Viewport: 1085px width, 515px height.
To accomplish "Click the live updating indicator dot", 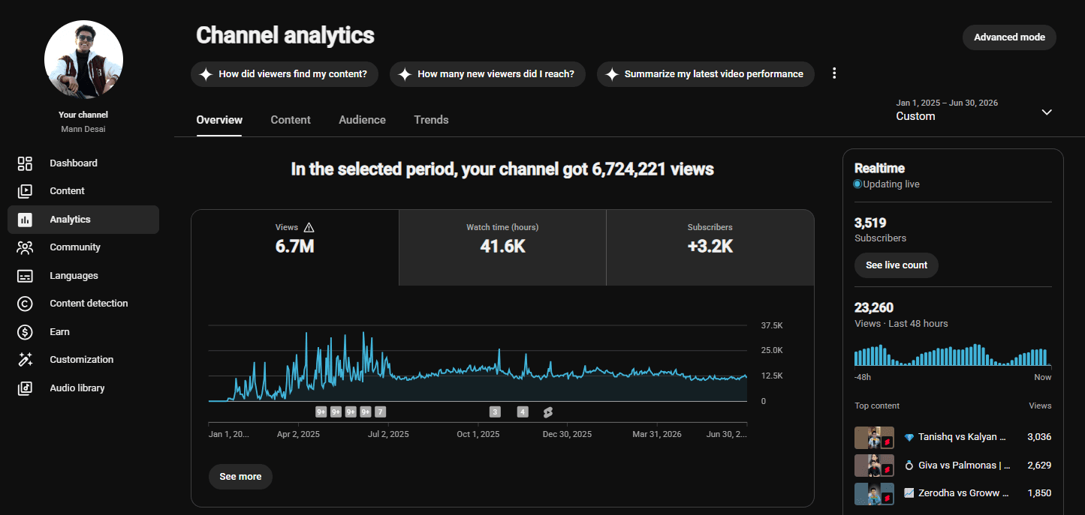I will [x=857, y=184].
